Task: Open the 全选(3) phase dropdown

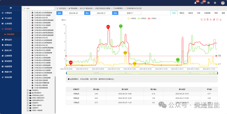Action: click(x=130, y=13)
